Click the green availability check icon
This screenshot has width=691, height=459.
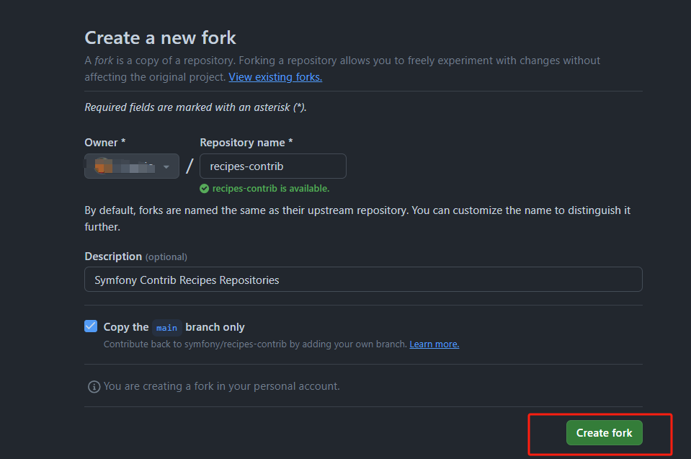click(205, 189)
